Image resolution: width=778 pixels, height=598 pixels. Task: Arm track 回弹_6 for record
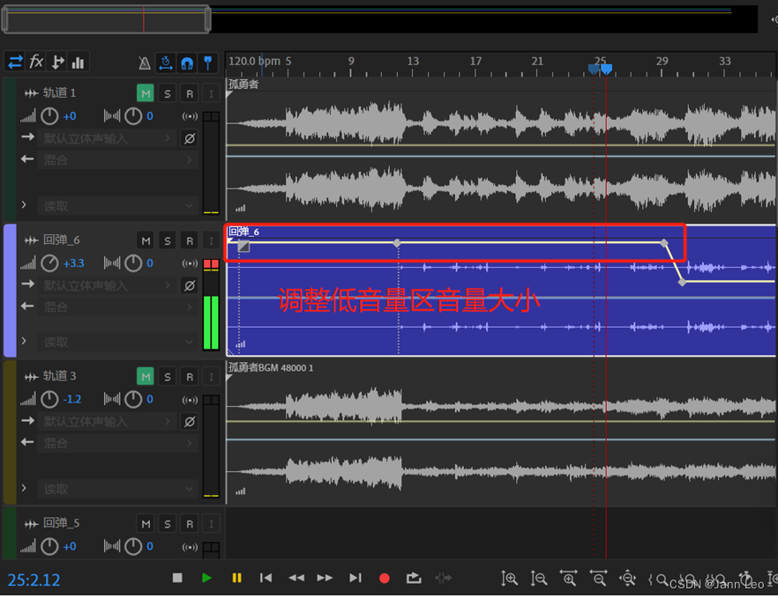coord(190,240)
